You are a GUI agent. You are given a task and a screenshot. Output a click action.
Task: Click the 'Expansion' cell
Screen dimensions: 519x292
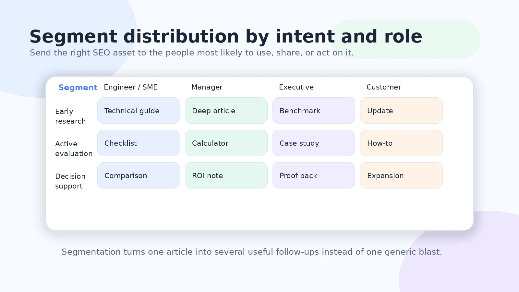click(401, 176)
